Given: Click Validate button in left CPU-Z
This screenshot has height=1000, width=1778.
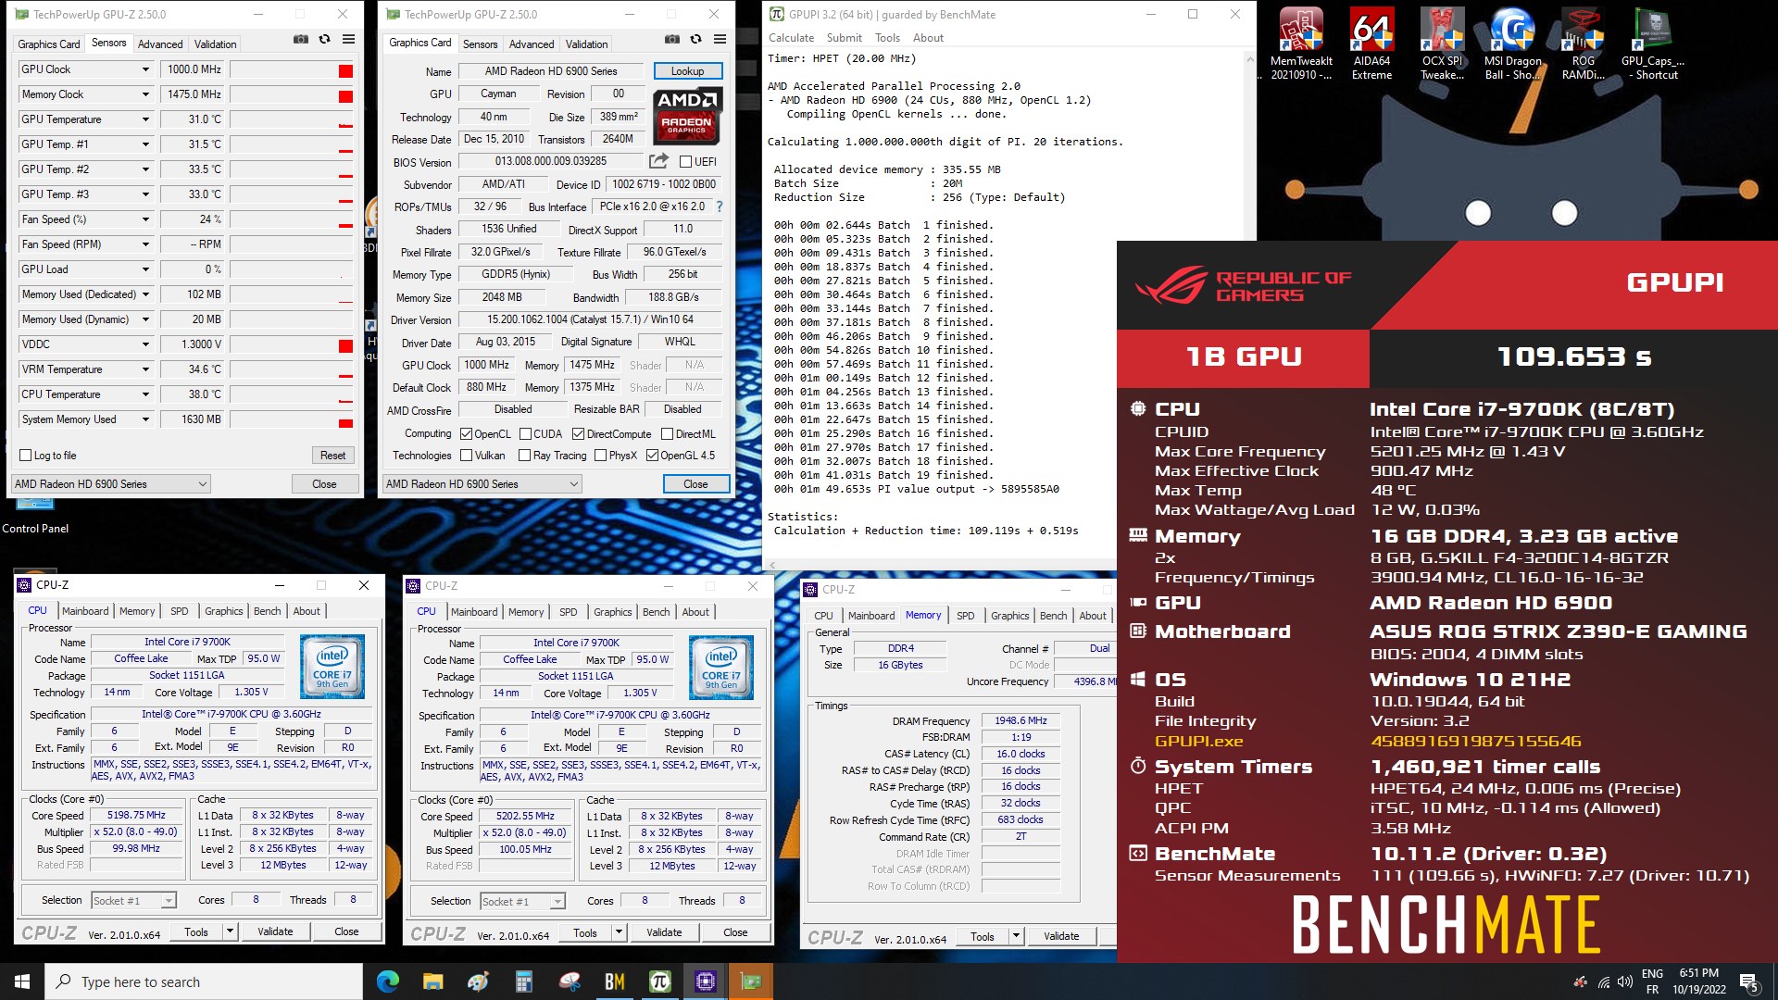Looking at the screenshot, I should click(x=275, y=931).
